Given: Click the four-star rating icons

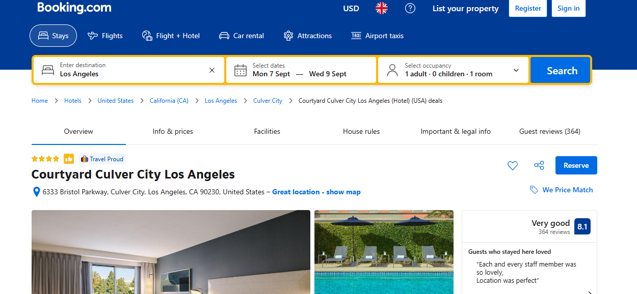Looking at the screenshot, I should point(45,159).
